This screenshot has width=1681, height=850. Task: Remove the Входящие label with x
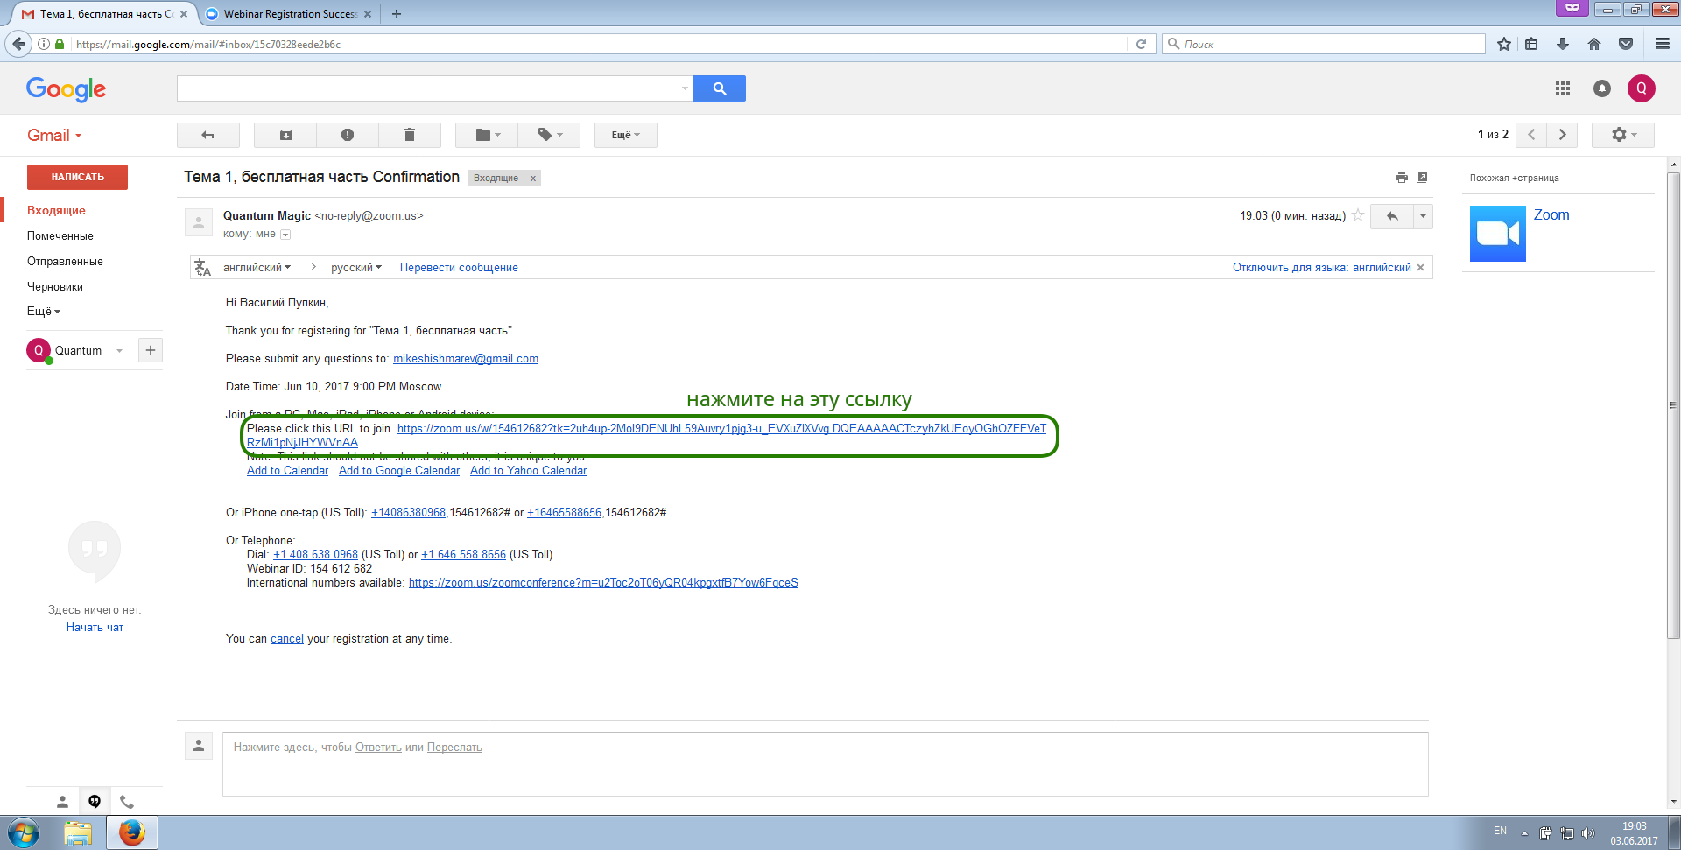[532, 179]
